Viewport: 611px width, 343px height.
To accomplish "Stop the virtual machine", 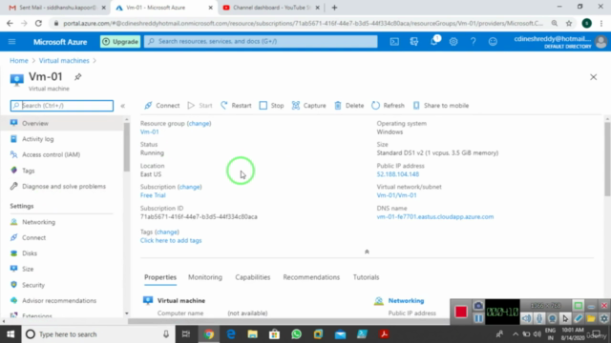I will coord(271,106).
